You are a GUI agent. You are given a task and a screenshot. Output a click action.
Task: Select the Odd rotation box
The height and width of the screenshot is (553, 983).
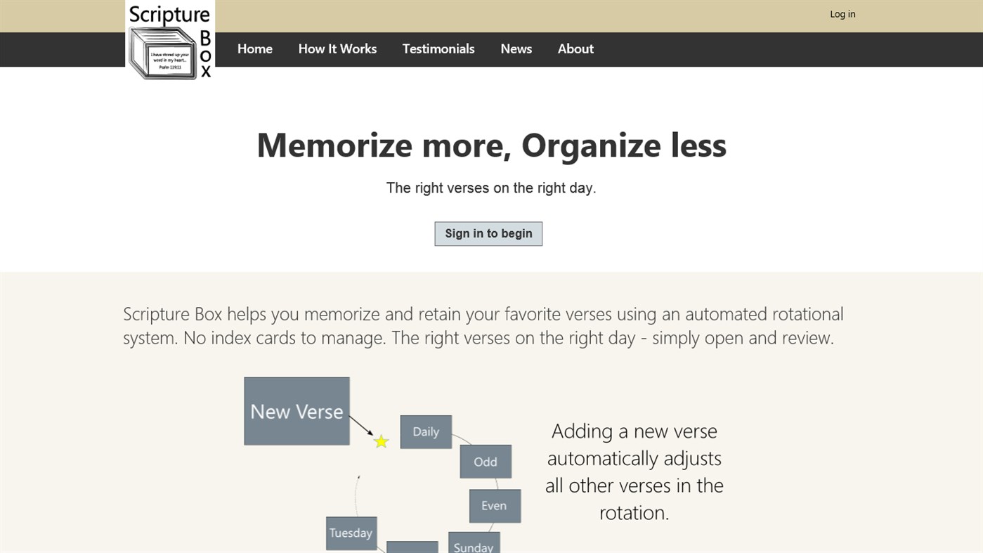click(486, 462)
